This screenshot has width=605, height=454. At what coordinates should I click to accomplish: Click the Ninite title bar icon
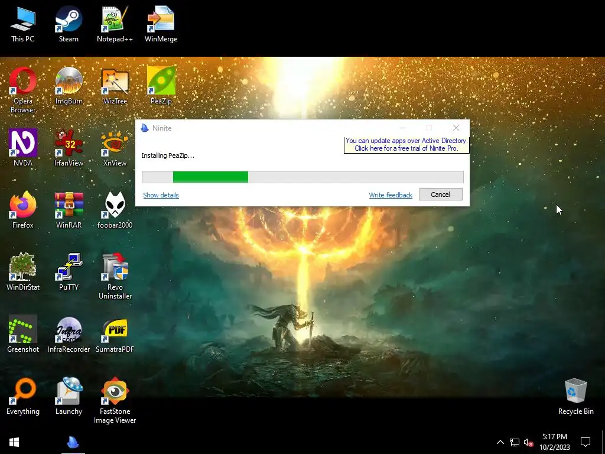[x=145, y=128]
